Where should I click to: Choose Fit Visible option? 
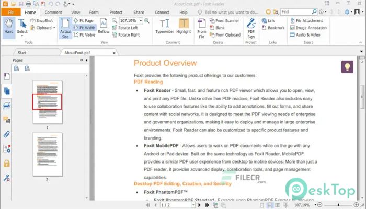[85, 35]
